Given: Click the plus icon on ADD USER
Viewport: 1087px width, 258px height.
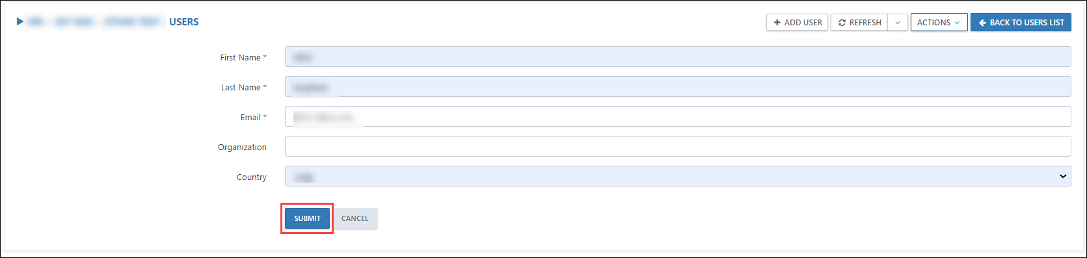Looking at the screenshot, I should coord(777,22).
